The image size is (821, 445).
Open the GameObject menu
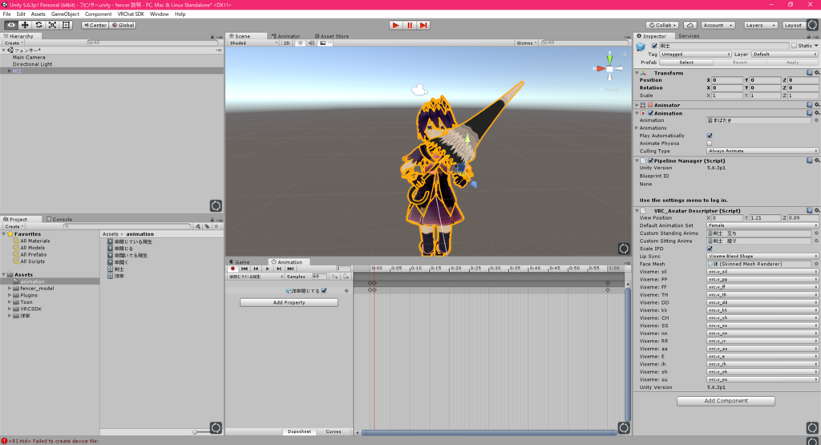click(65, 14)
